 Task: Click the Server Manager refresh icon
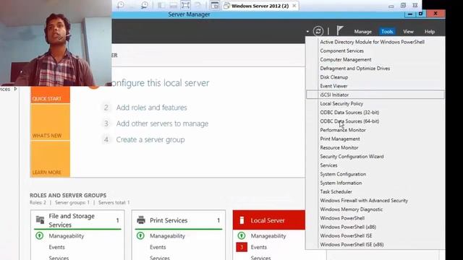pyautogui.click(x=318, y=31)
